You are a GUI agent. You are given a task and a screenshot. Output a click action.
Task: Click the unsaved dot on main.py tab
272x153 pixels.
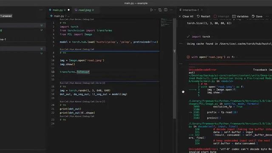69,10
